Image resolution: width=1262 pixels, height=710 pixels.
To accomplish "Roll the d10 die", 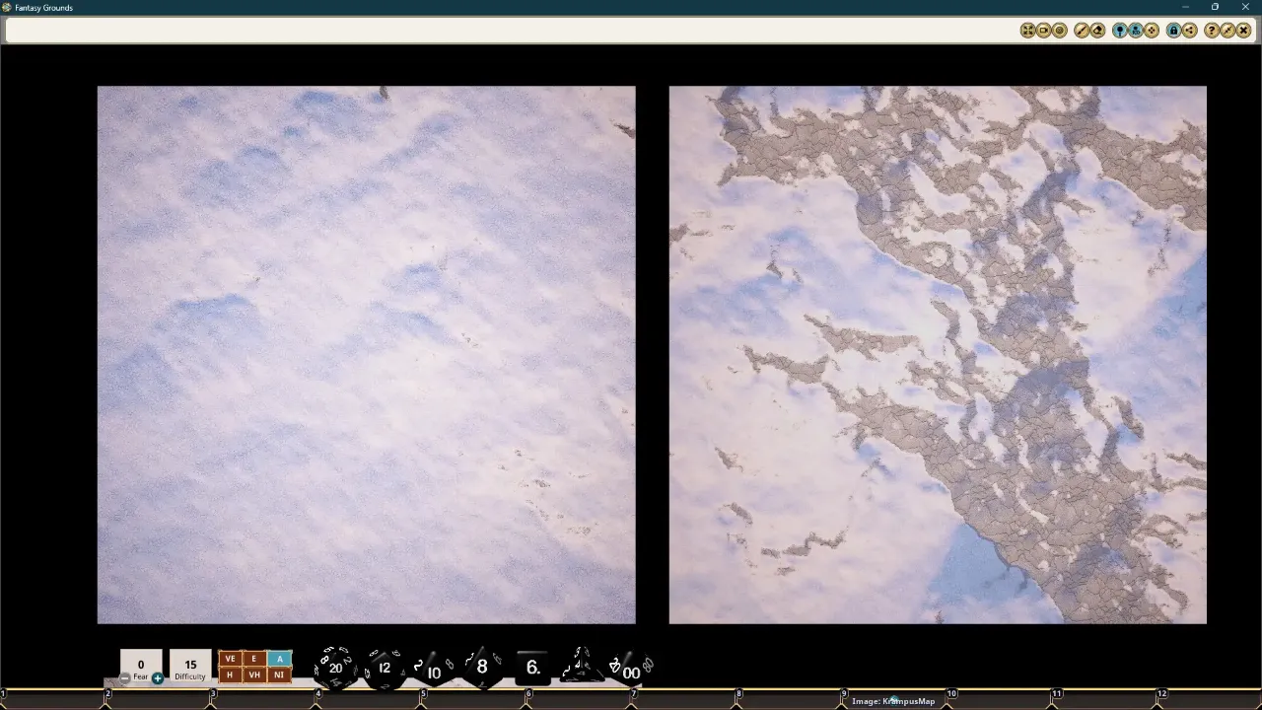I will [433, 670].
